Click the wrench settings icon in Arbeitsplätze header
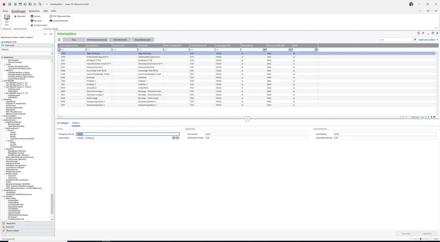 (423, 33)
